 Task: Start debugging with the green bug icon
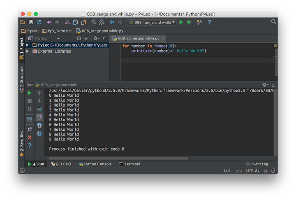pos(189,22)
